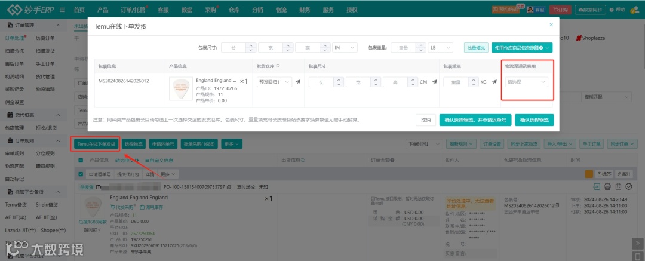
Task: Open 历史订单 in the sidebar
Action: [x=45, y=38]
